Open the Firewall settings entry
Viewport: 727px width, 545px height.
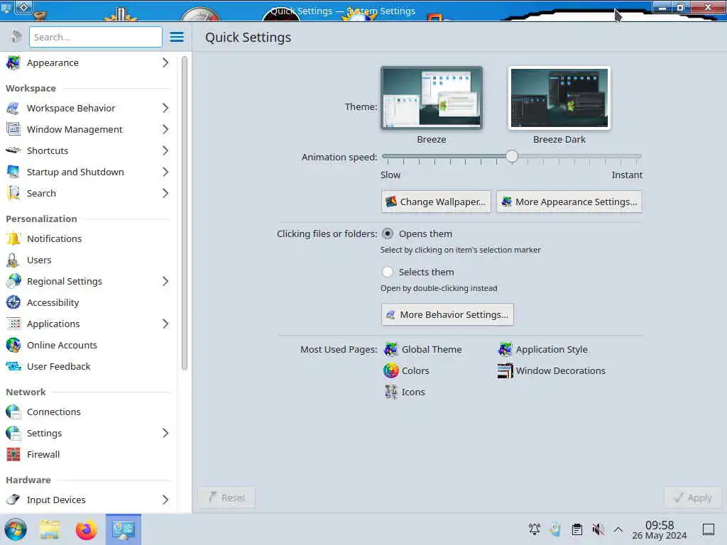point(89,455)
